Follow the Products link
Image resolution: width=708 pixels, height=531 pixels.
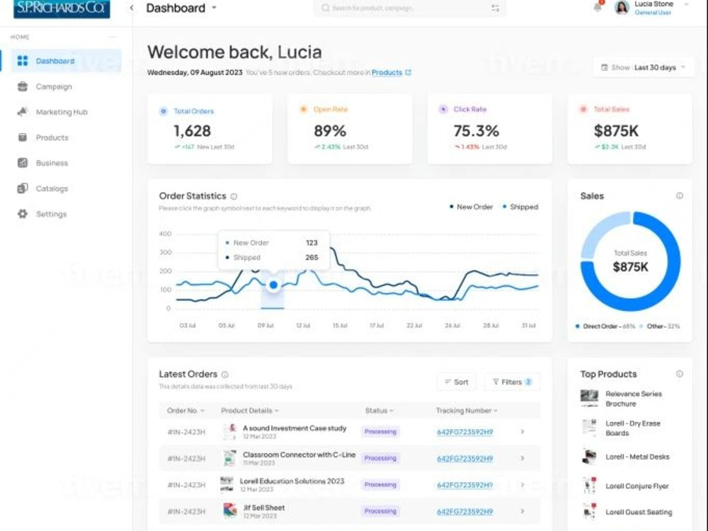[x=387, y=72]
